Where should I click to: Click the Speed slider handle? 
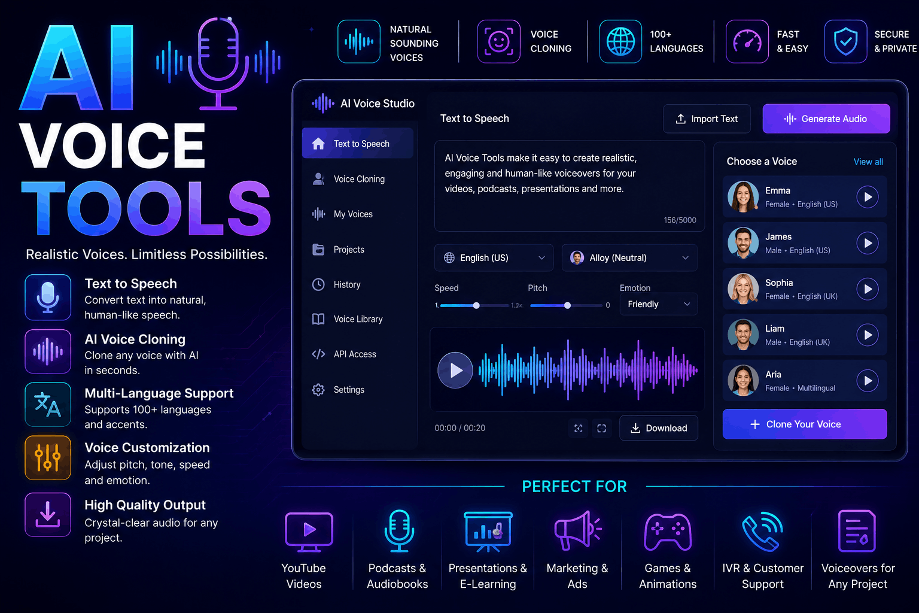click(476, 305)
